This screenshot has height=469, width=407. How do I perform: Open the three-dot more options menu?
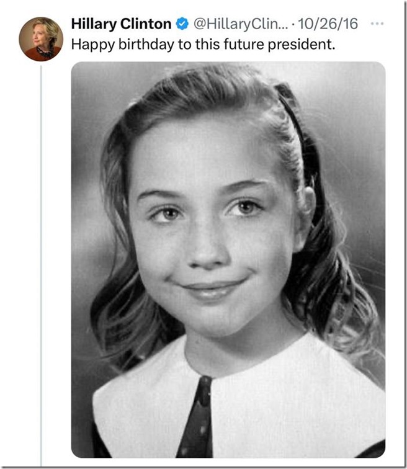coord(377,24)
